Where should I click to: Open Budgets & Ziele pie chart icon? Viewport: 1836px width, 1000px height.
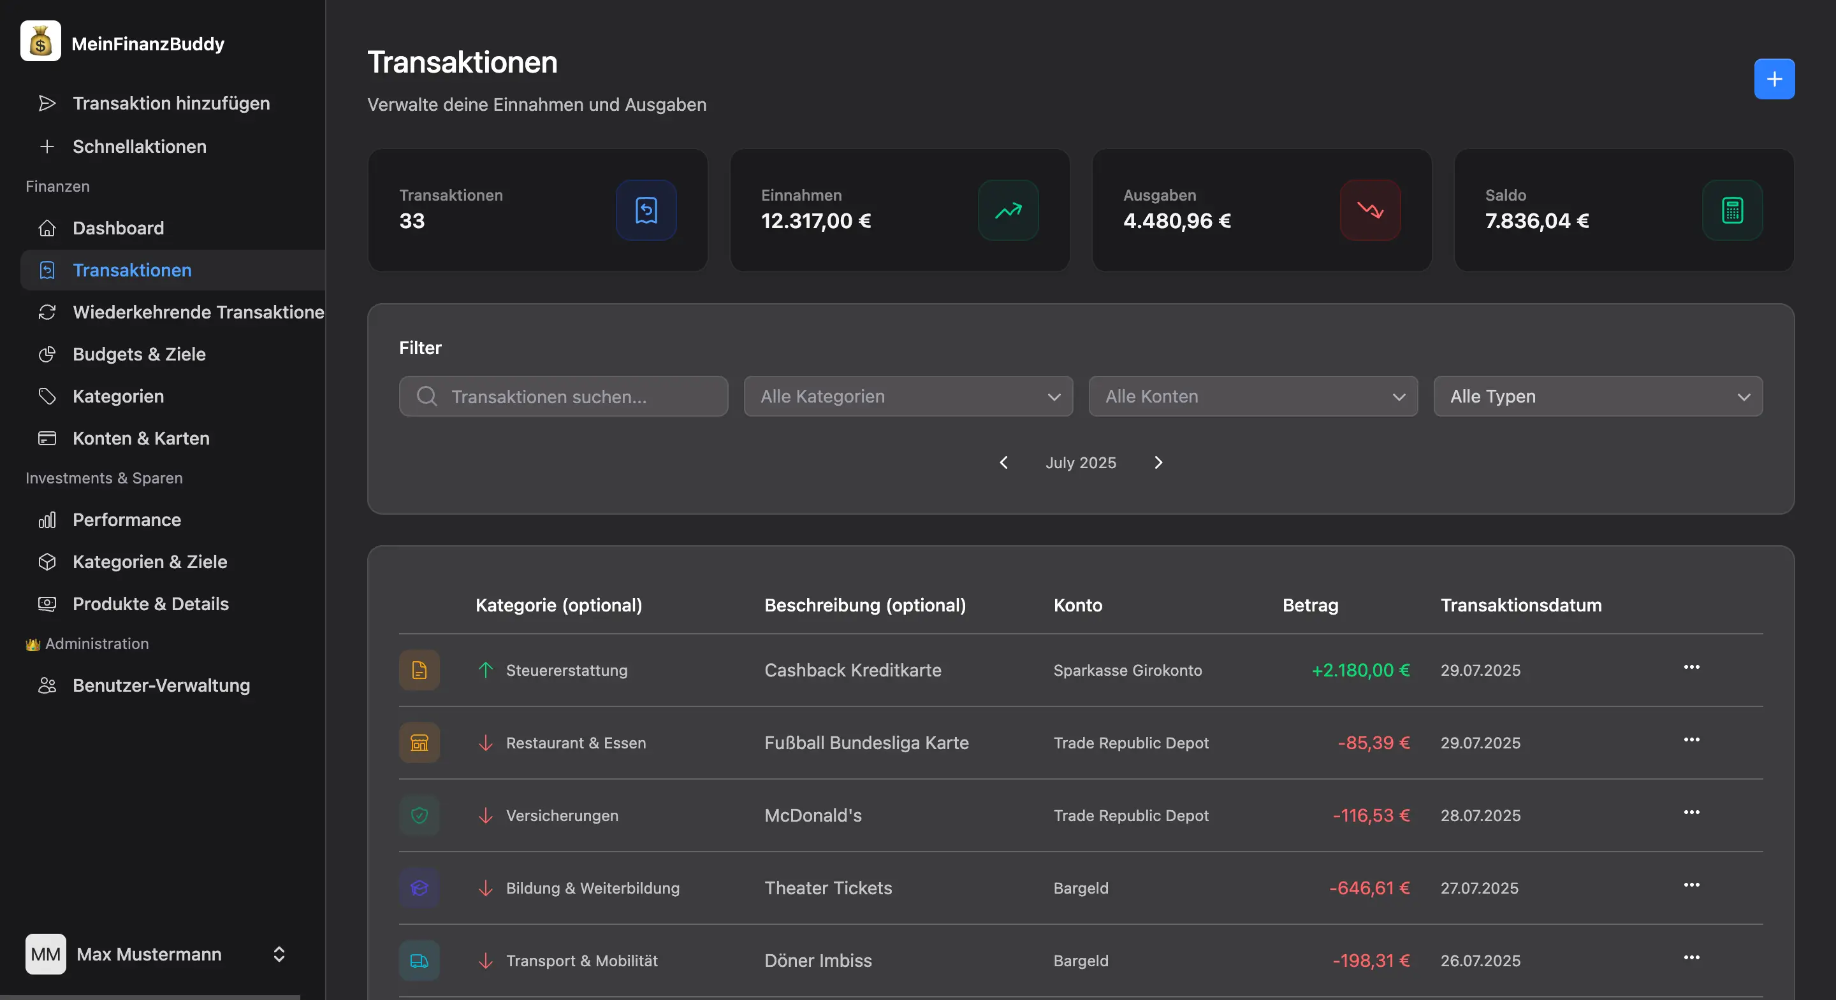(x=47, y=354)
